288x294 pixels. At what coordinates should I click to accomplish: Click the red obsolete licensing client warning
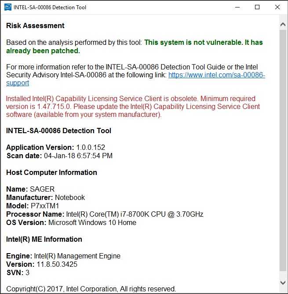point(132,107)
